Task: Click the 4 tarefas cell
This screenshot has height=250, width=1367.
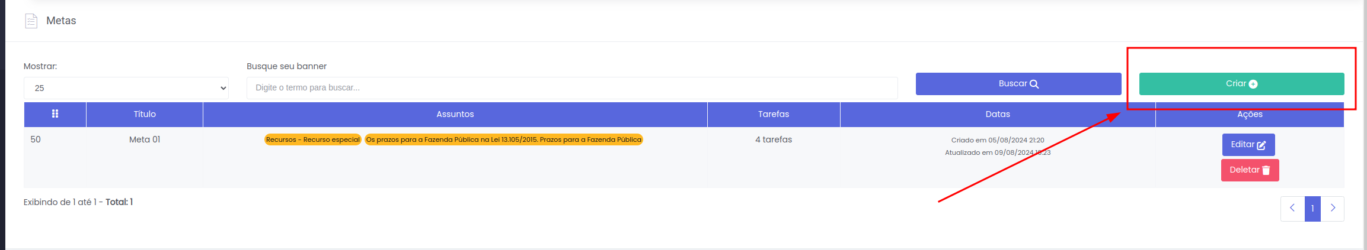Action: pyautogui.click(x=774, y=139)
